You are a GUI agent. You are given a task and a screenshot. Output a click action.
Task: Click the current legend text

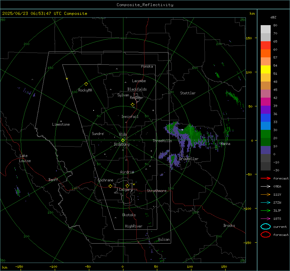(280, 227)
